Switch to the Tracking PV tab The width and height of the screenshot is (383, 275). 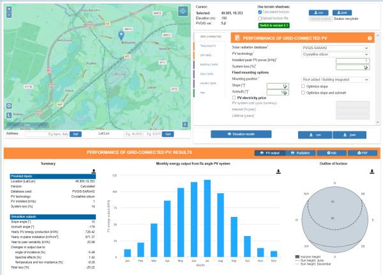tap(208, 46)
